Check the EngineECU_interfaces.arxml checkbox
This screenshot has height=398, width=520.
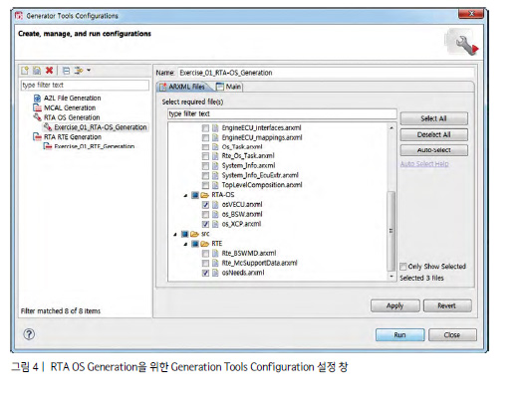point(205,128)
